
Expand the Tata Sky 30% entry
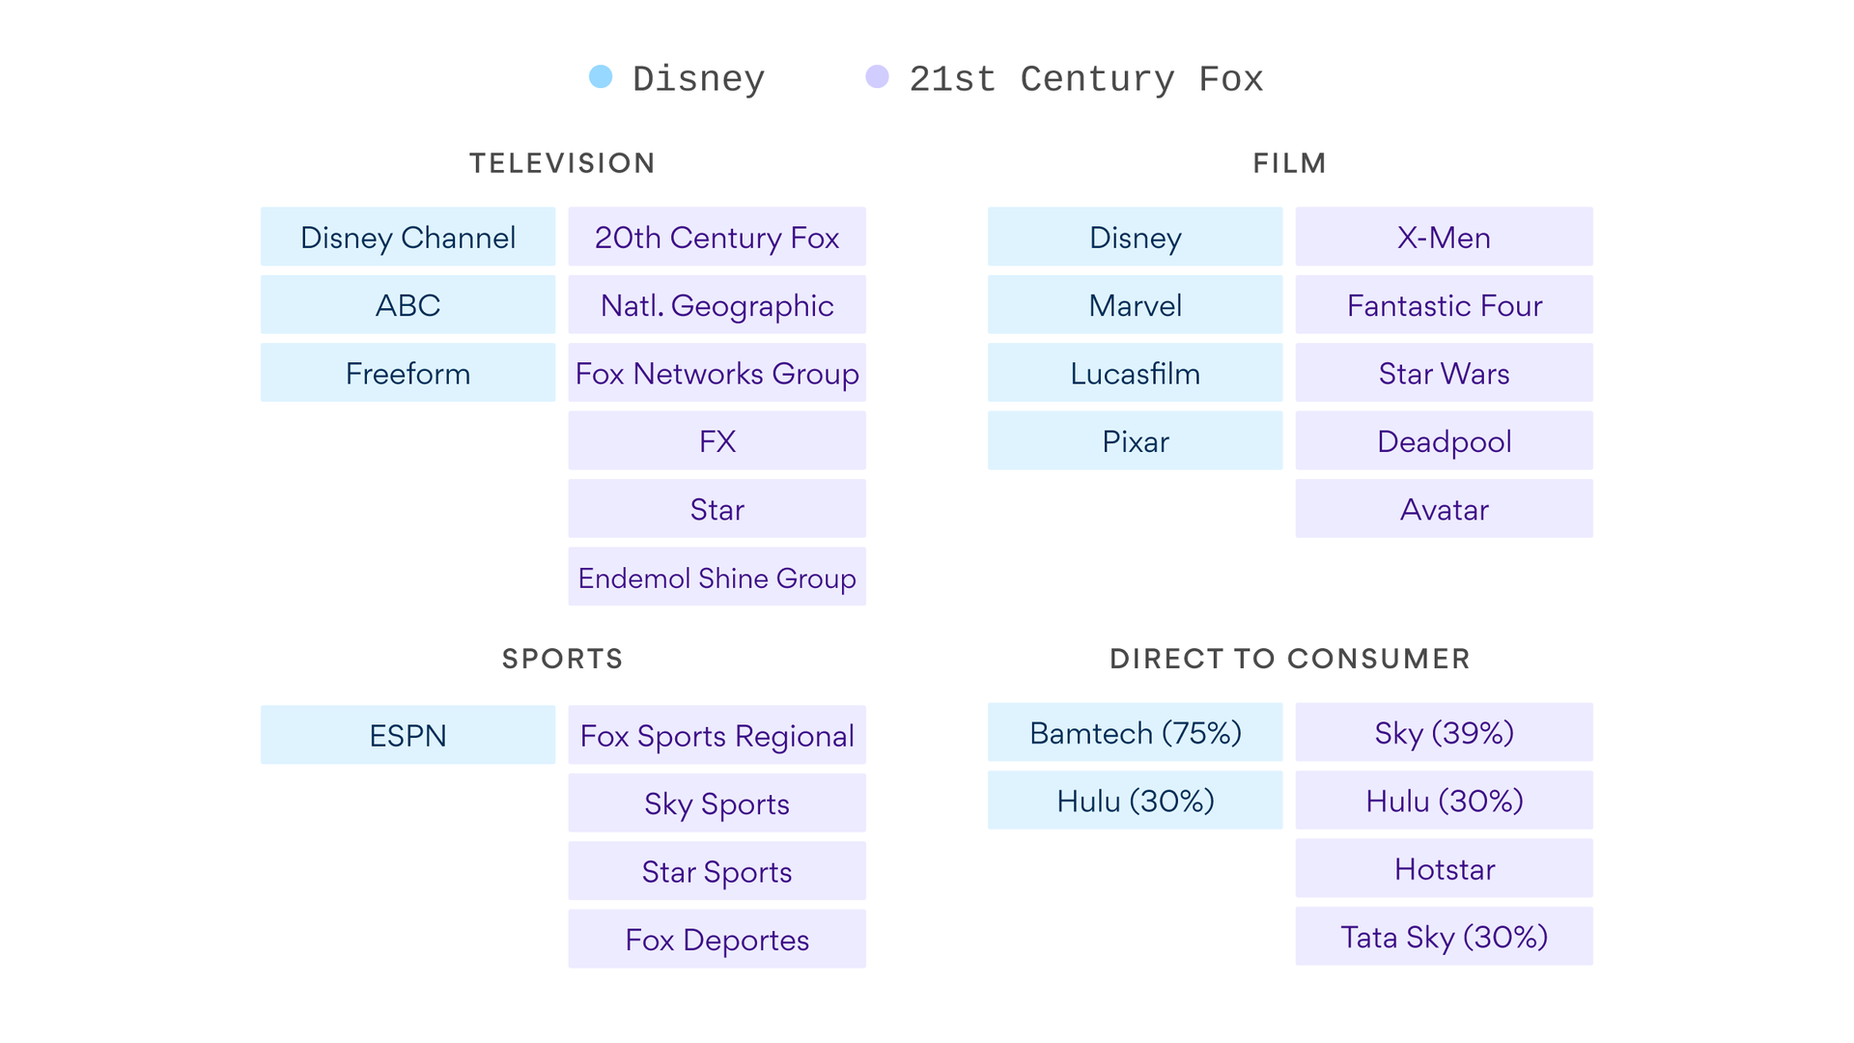[1444, 938]
